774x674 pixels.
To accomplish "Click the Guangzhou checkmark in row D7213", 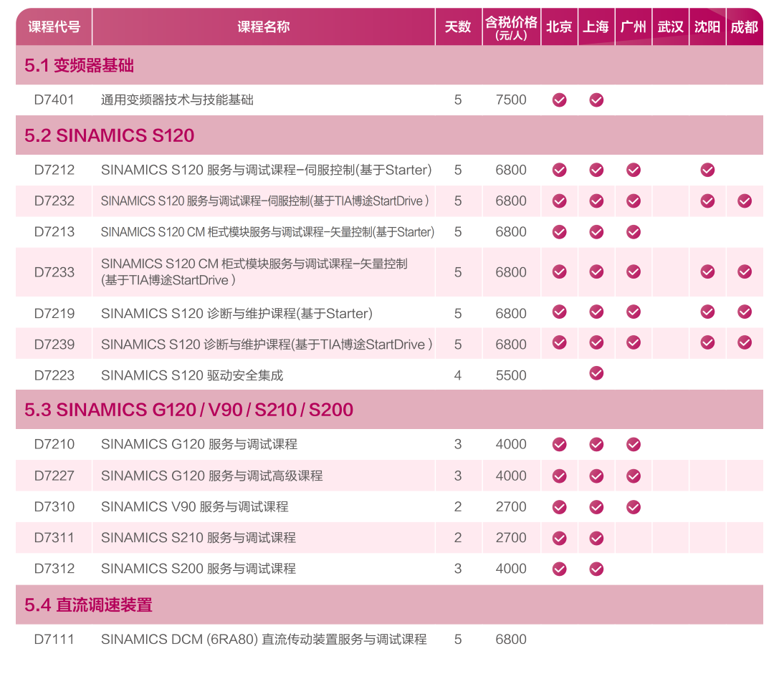I will [x=634, y=232].
